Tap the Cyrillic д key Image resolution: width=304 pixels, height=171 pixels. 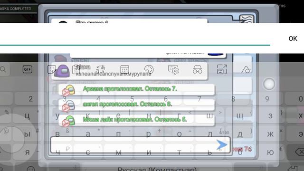point(240,134)
